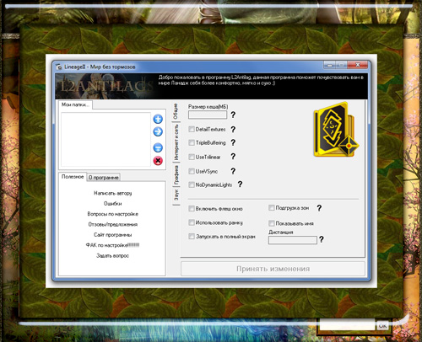Click the app icon in title bar
Viewport: 422px width, 342px height.
(x=58, y=67)
